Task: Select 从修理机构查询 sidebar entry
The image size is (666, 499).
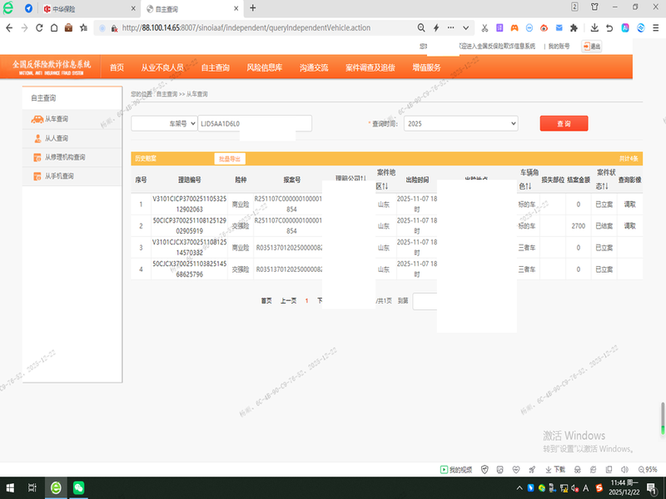Action: (x=65, y=157)
